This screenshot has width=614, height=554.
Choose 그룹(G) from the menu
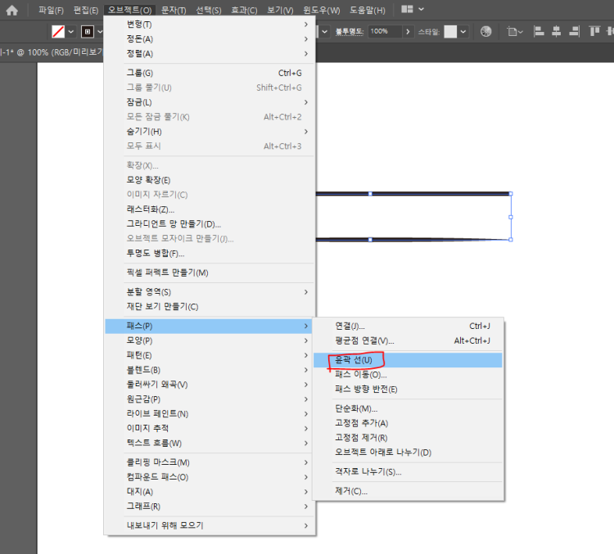[210, 73]
